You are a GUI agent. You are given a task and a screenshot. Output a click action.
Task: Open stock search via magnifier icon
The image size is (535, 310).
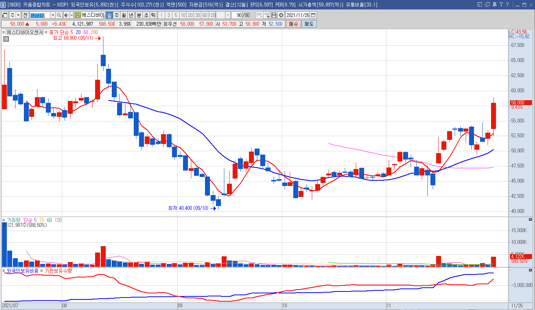[x=59, y=15]
